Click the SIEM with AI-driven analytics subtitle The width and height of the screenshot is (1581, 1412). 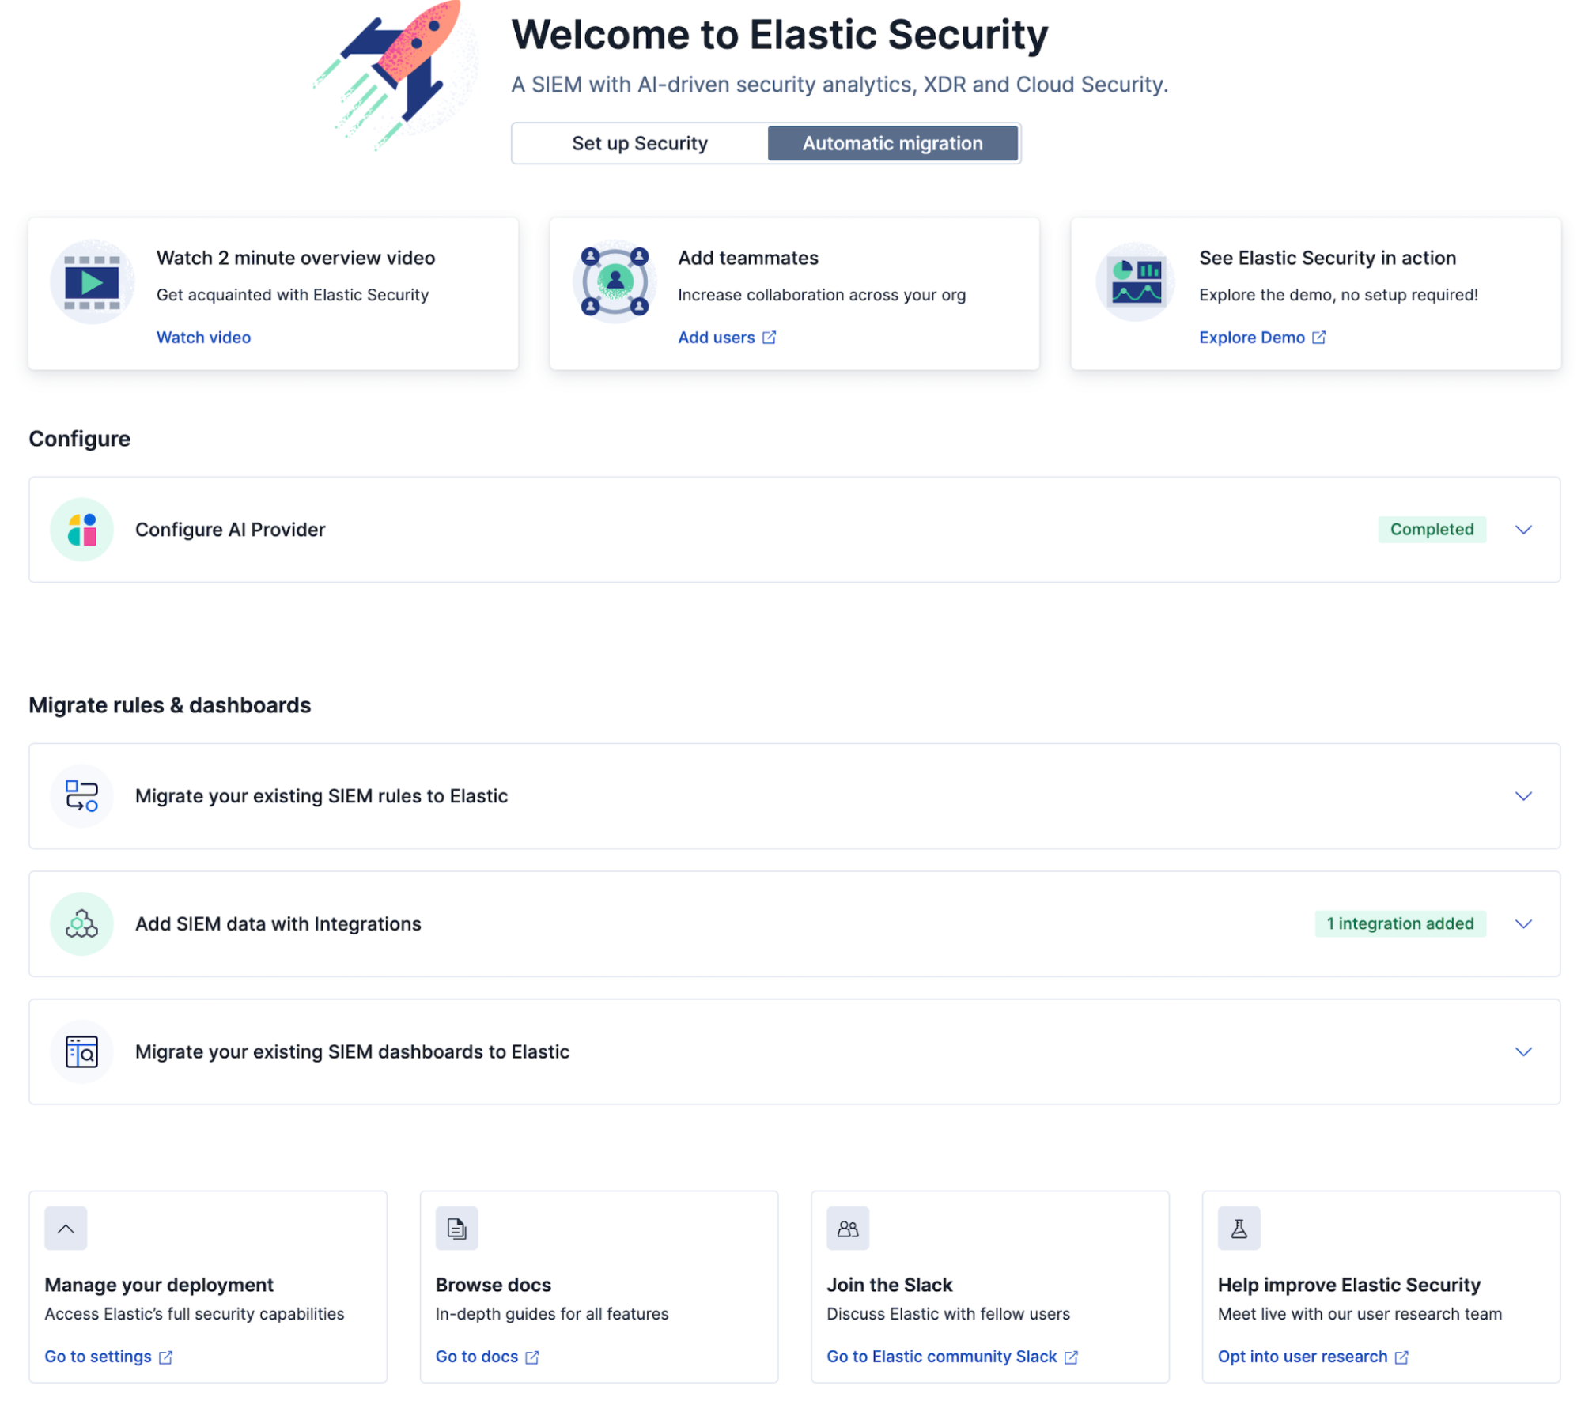pyautogui.click(x=840, y=85)
